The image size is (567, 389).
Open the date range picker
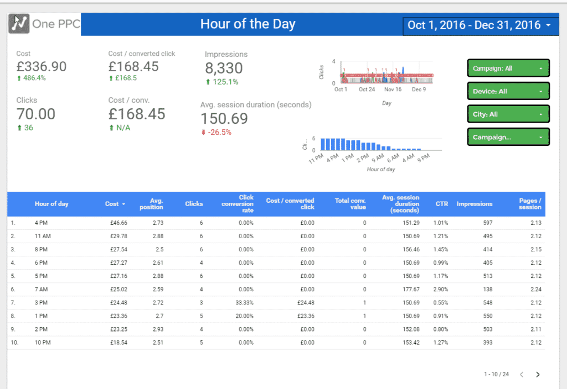tap(479, 25)
